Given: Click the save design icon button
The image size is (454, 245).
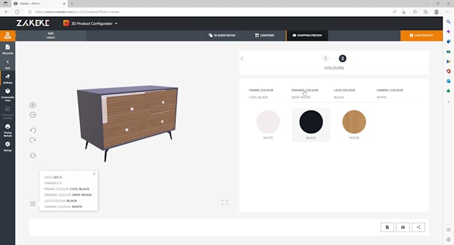Looking at the screenshot, I should pos(403,227).
